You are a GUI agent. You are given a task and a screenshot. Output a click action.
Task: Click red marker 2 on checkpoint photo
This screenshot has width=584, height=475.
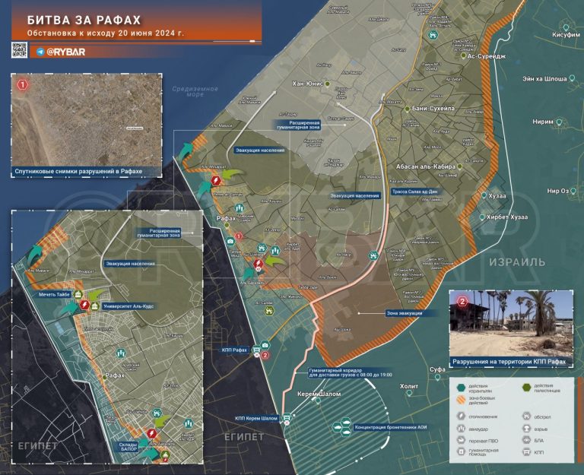click(x=462, y=299)
